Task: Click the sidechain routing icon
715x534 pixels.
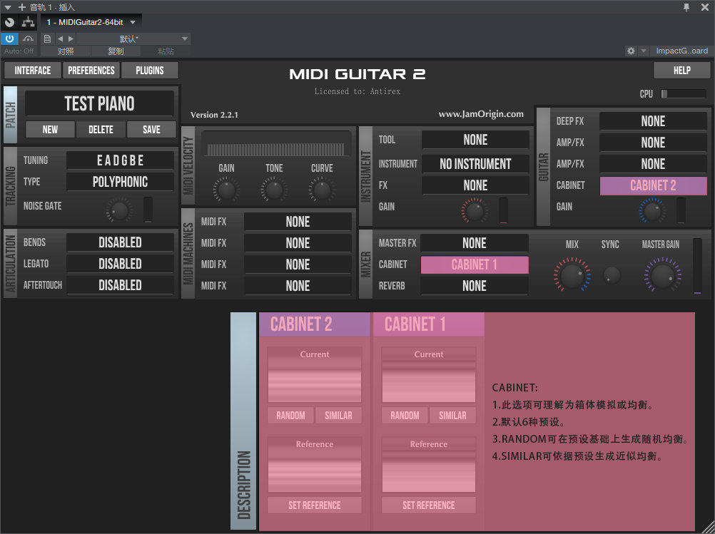Action: click(29, 21)
